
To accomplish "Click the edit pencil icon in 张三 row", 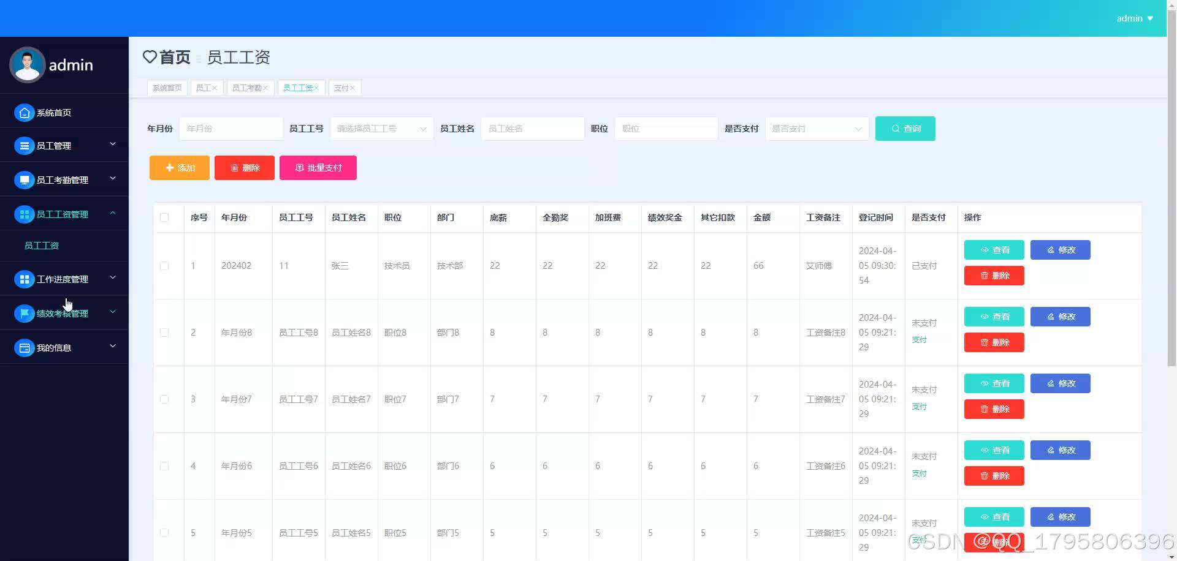I will pyautogui.click(x=1051, y=250).
